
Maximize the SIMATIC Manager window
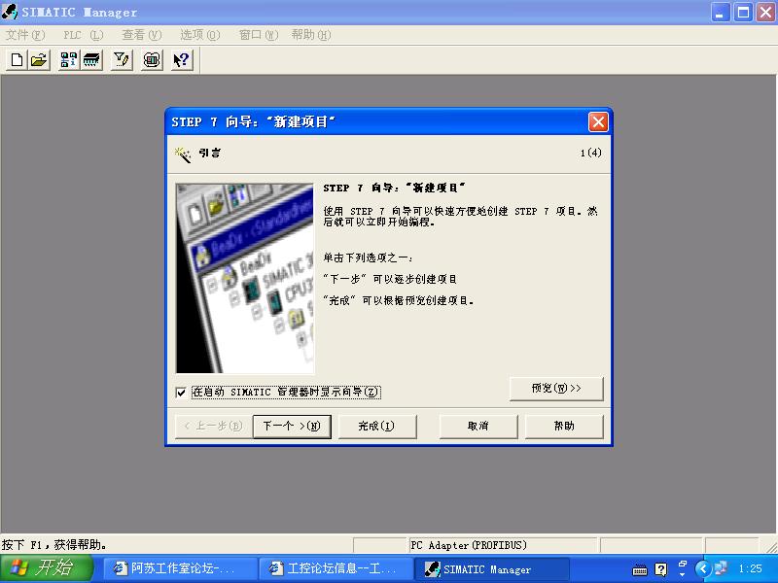coord(743,12)
